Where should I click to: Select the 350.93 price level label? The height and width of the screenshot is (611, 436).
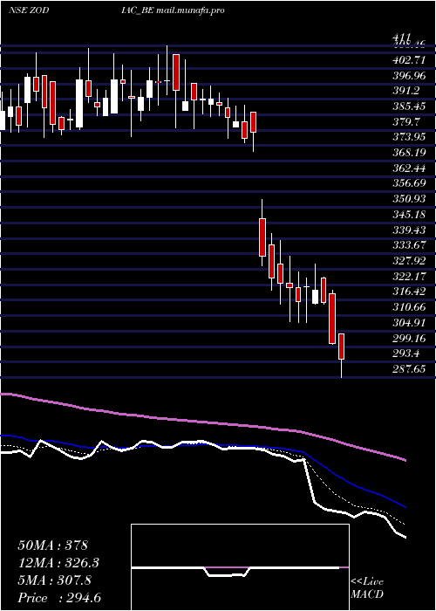(409, 199)
